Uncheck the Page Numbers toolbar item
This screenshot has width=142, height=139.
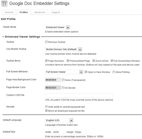46,61
